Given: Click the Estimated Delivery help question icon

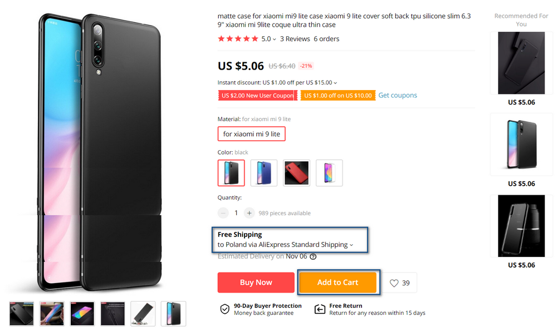Looking at the screenshot, I should 313,256.
